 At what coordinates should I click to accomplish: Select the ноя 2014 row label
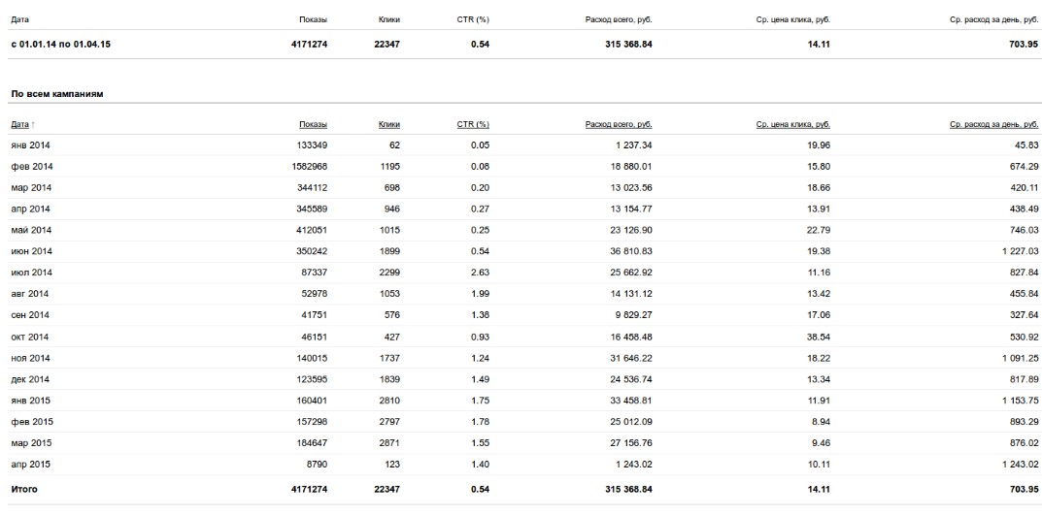[x=30, y=359]
